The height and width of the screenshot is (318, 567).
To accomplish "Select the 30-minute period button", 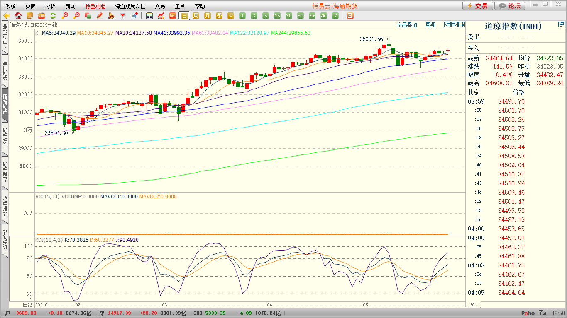I will coord(289,16).
